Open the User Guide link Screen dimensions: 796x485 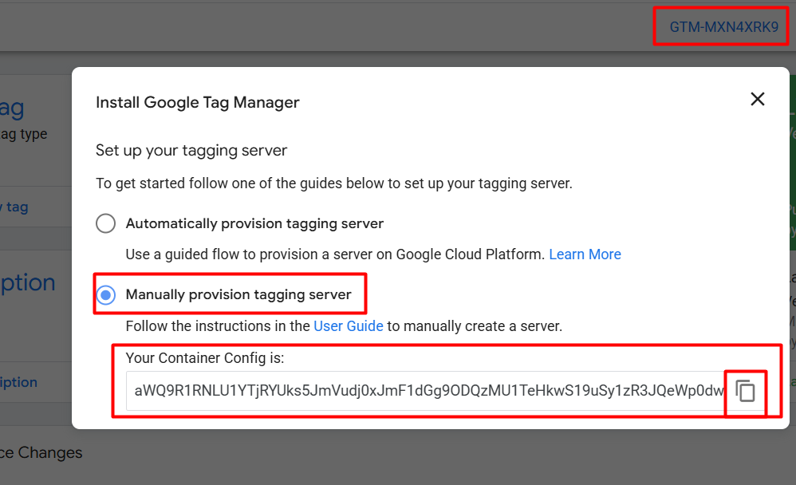[349, 326]
